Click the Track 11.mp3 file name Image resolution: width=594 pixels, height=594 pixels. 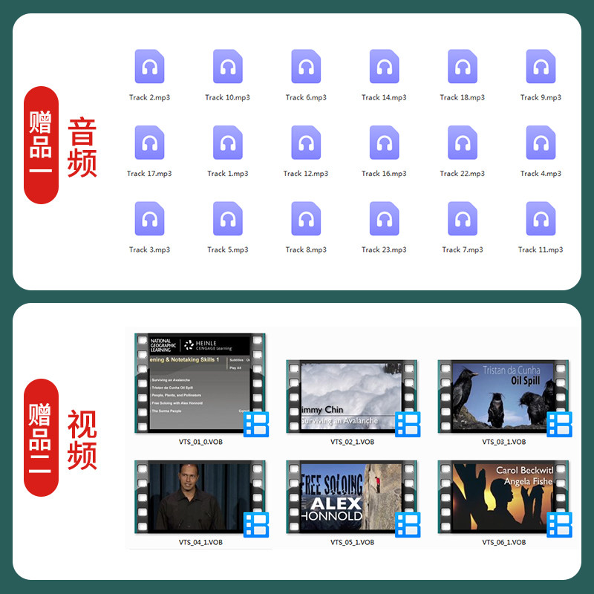(x=541, y=249)
